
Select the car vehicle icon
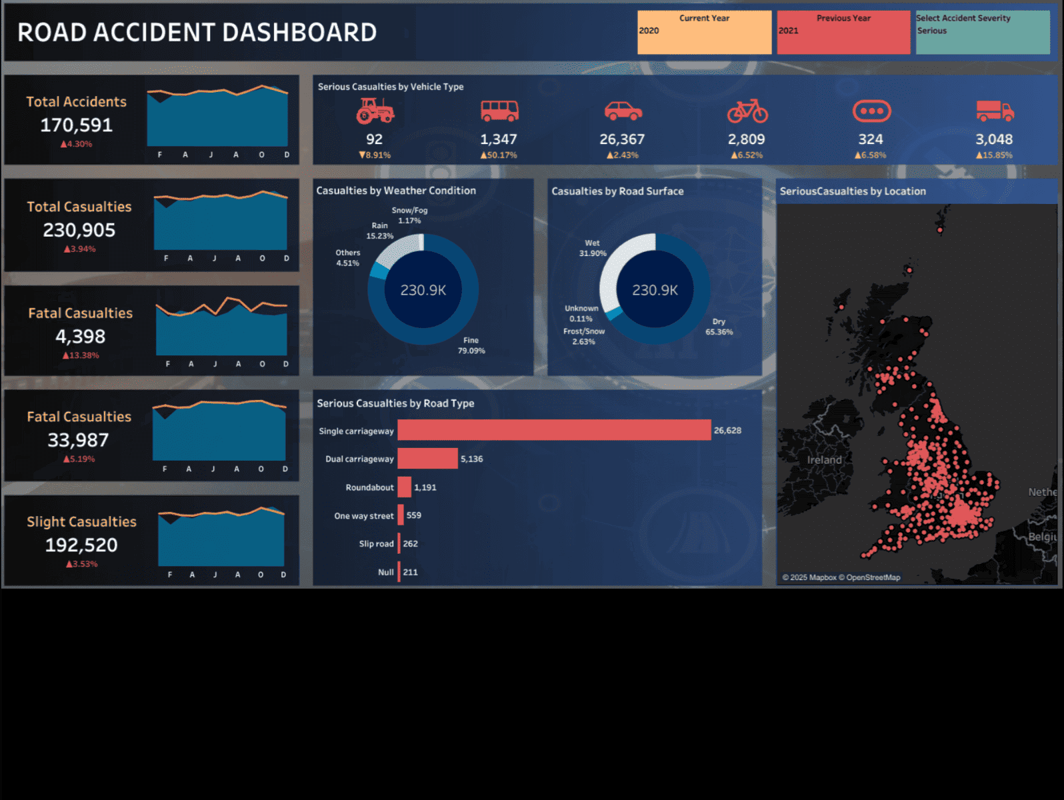(x=623, y=111)
